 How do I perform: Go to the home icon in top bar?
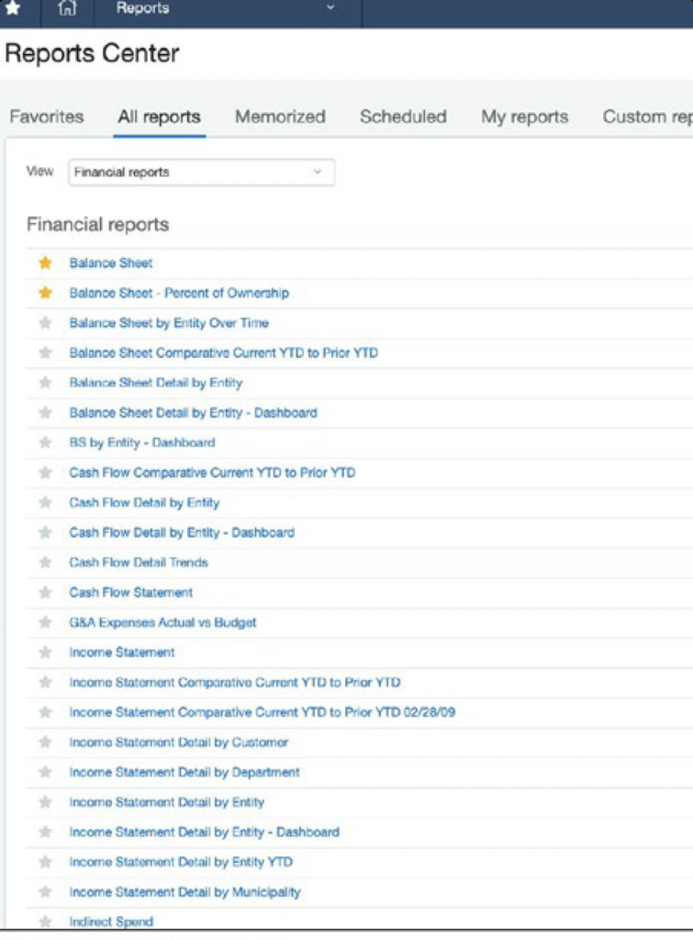coord(67,7)
